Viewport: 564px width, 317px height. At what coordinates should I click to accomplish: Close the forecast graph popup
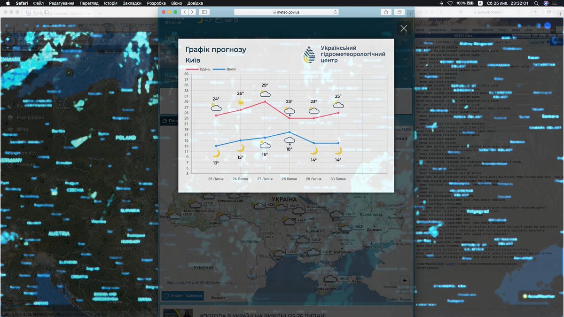pyautogui.click(x=404, y=29)
